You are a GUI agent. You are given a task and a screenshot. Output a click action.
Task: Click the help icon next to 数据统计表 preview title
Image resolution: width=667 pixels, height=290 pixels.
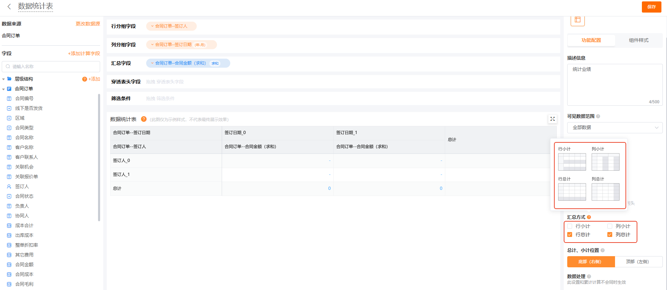tap(143, 119)
